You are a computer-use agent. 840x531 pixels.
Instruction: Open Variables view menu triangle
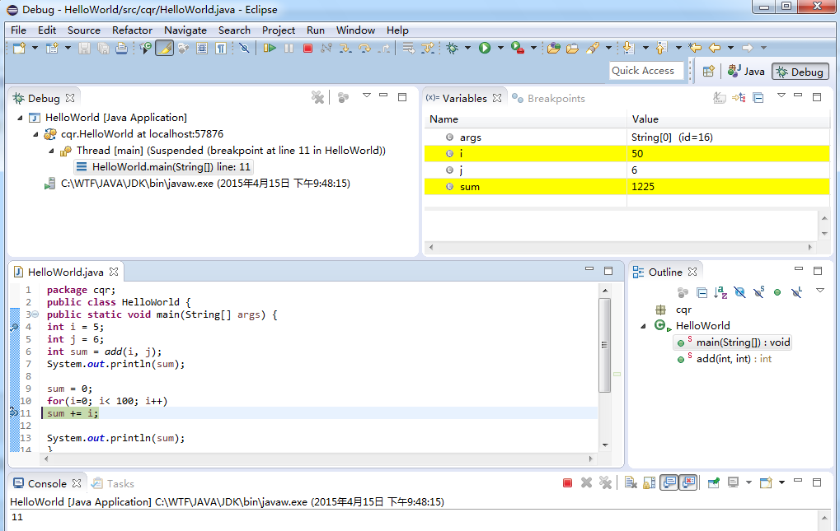[781, 95]
